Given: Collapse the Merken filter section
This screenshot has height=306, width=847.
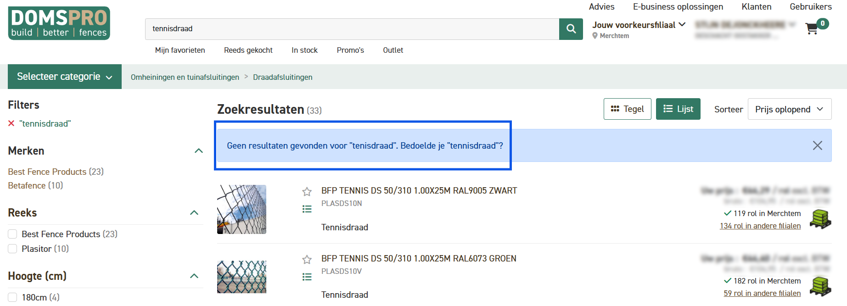Looking at the screenshot, I should pyautogui.click(x=199, y=151).
